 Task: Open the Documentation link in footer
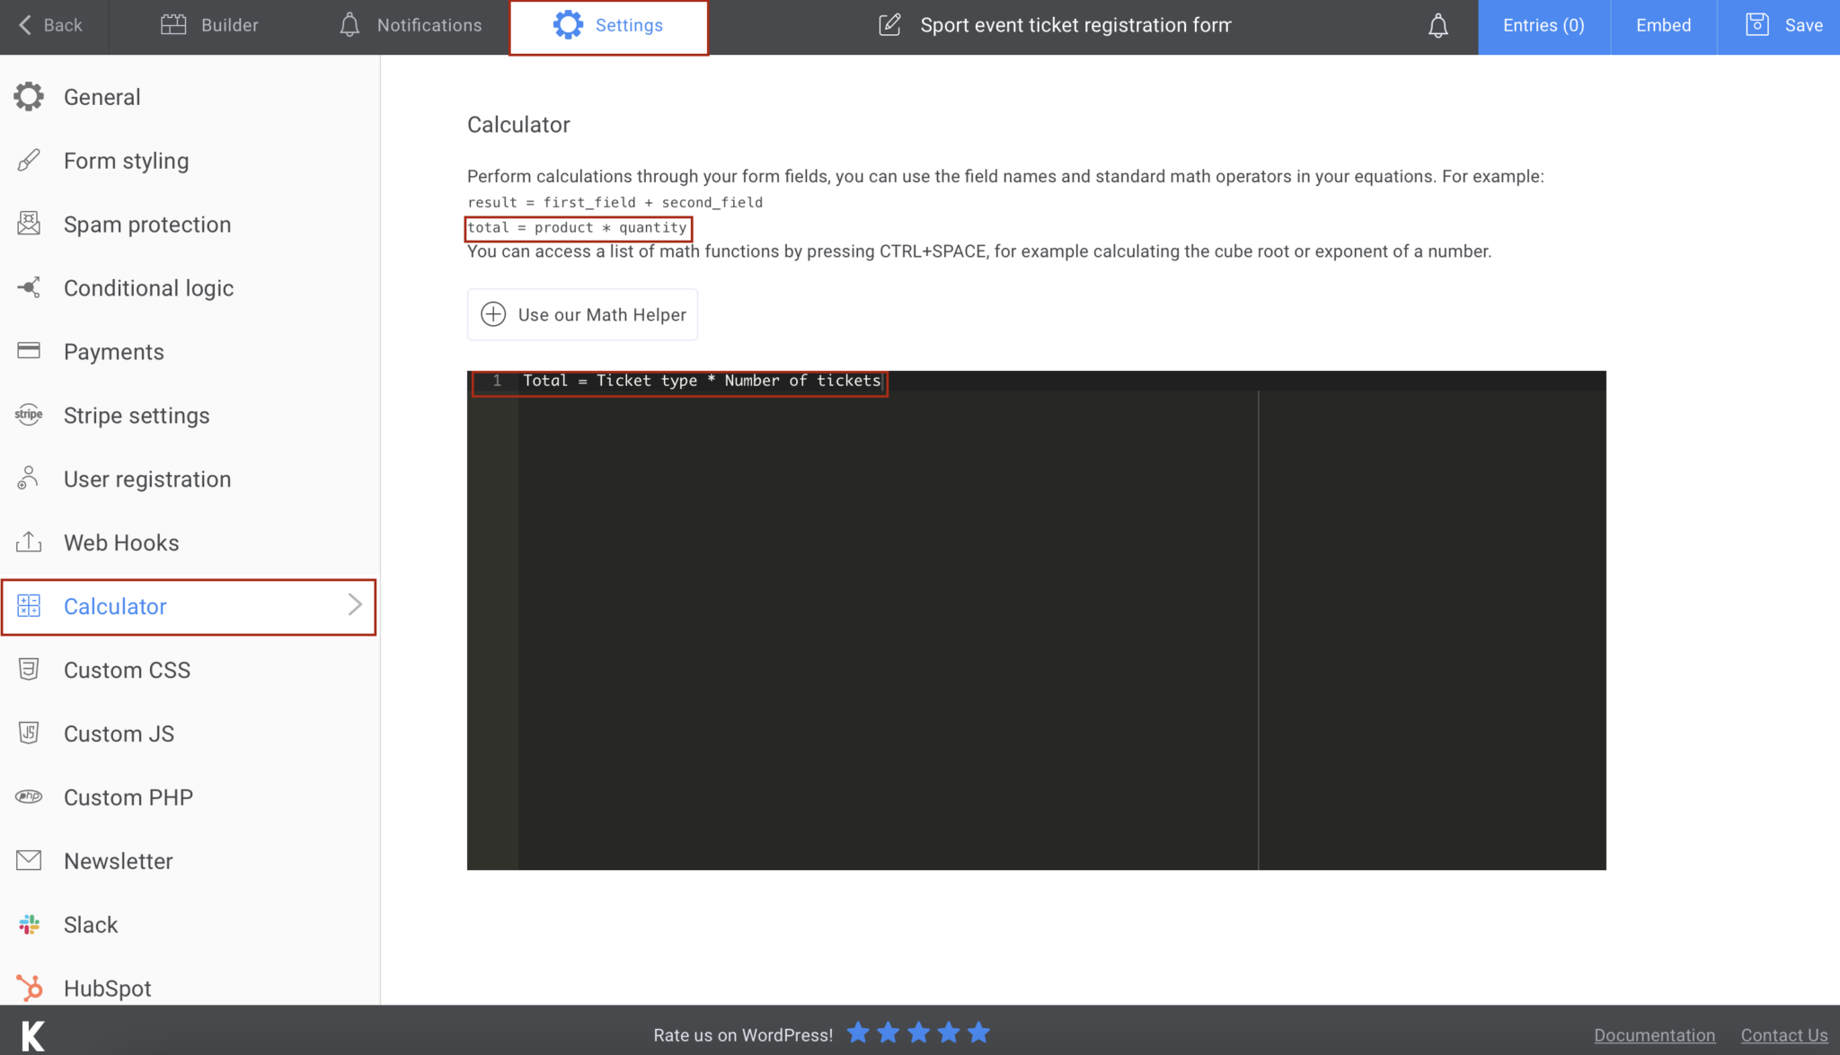(1654, 1035)
